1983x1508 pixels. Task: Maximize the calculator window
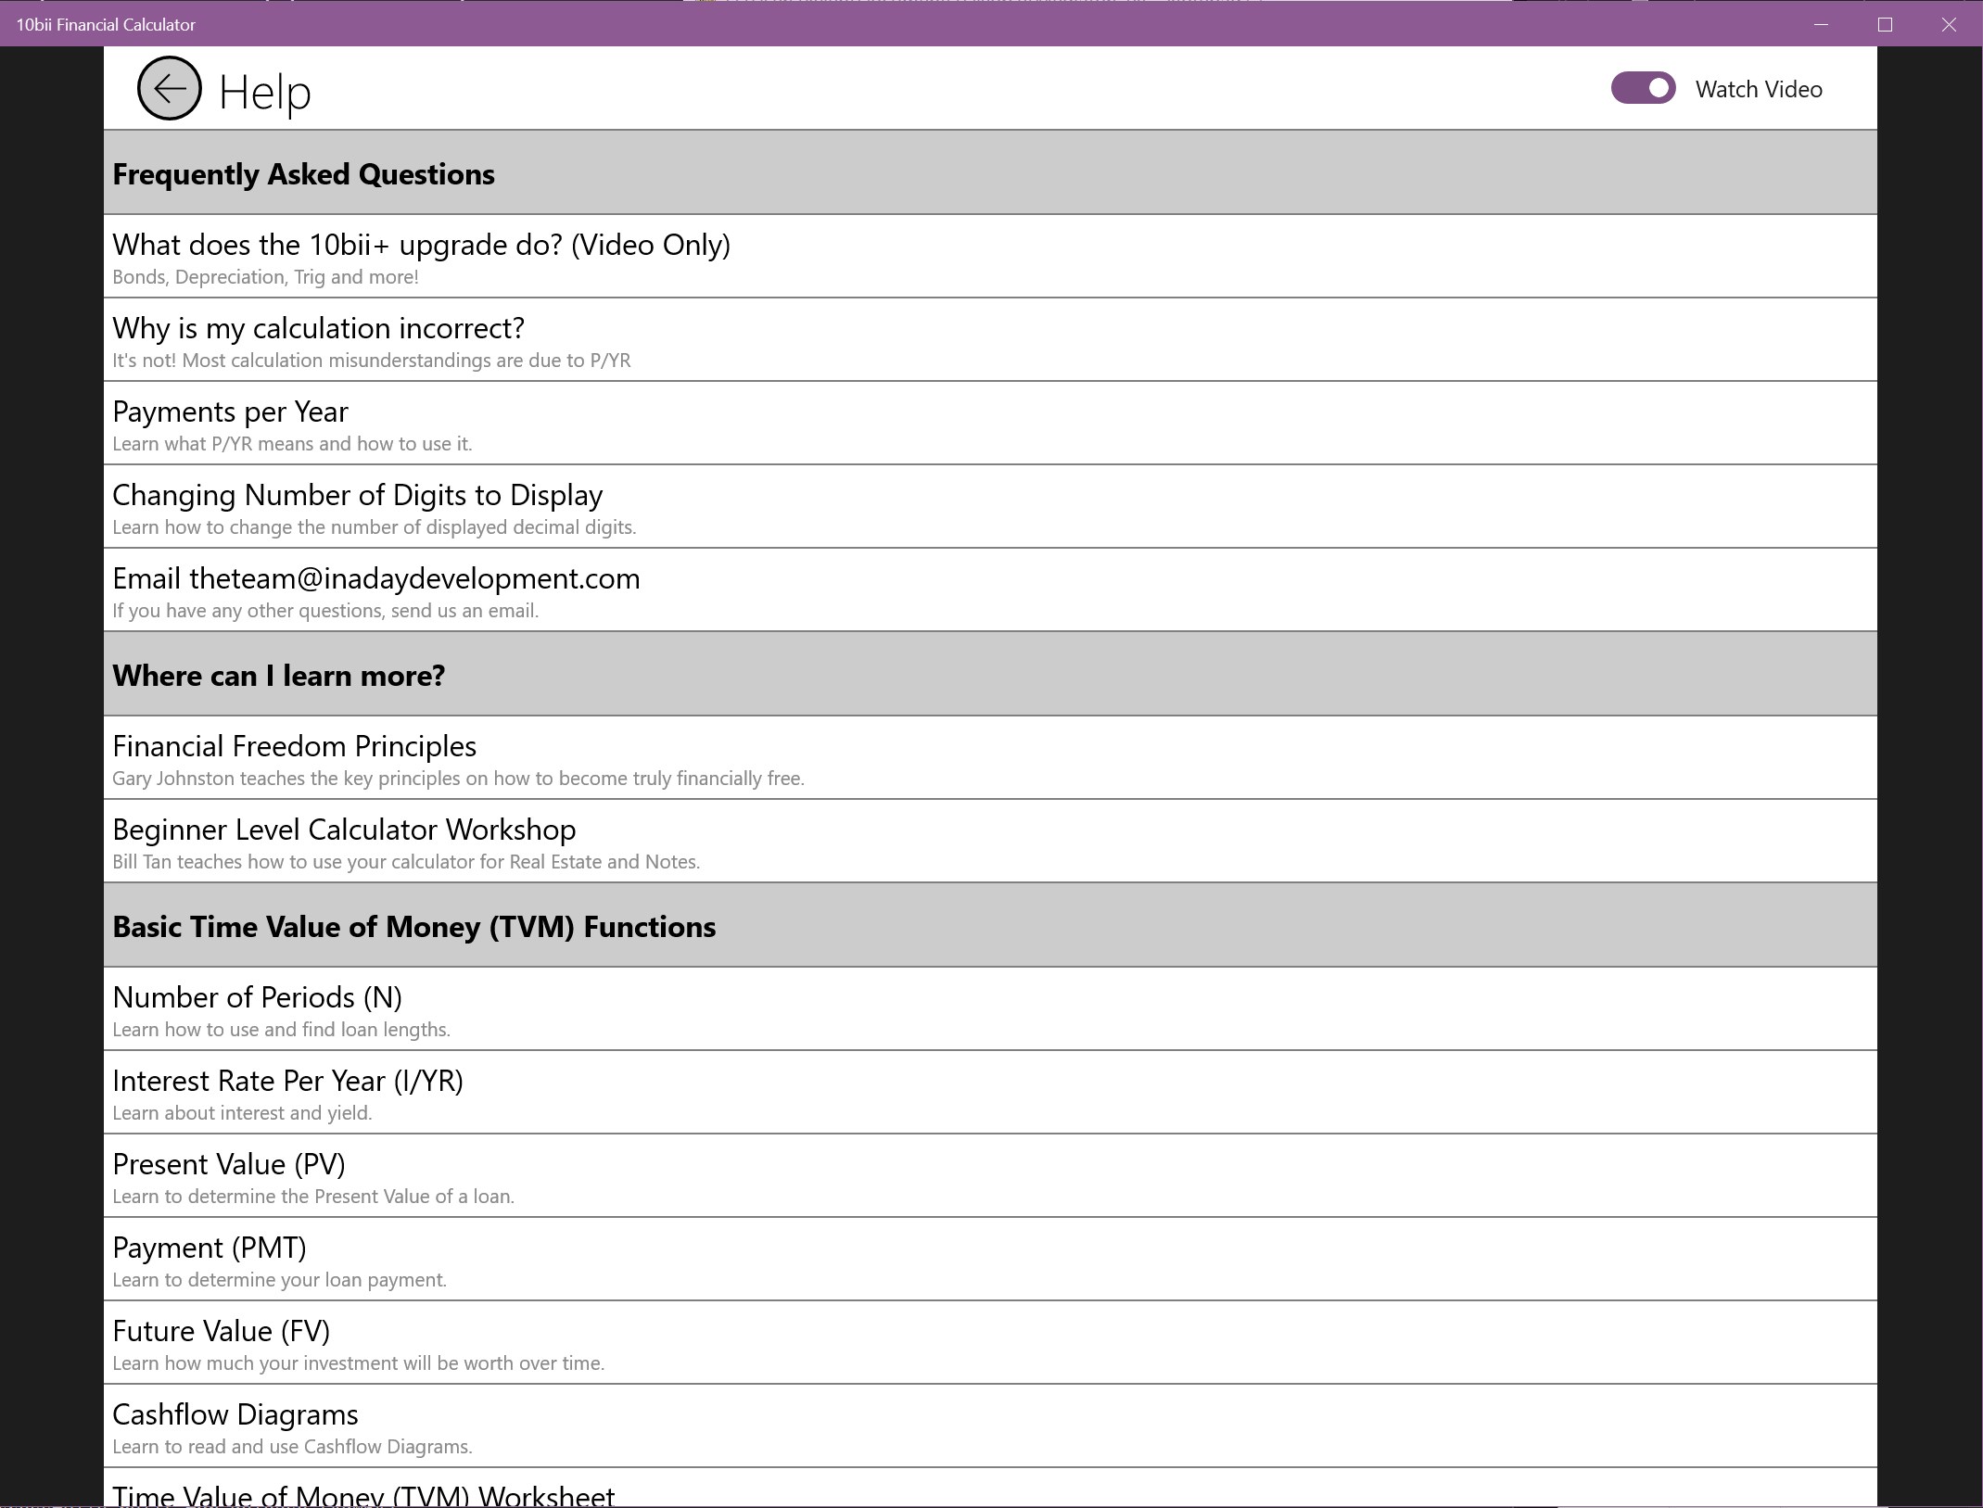1885,24
